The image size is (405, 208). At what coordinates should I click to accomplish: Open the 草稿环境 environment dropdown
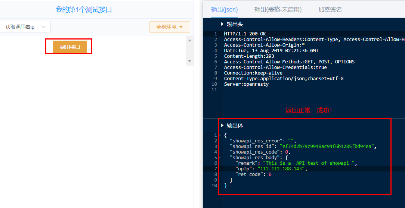(x=170, y=27)
